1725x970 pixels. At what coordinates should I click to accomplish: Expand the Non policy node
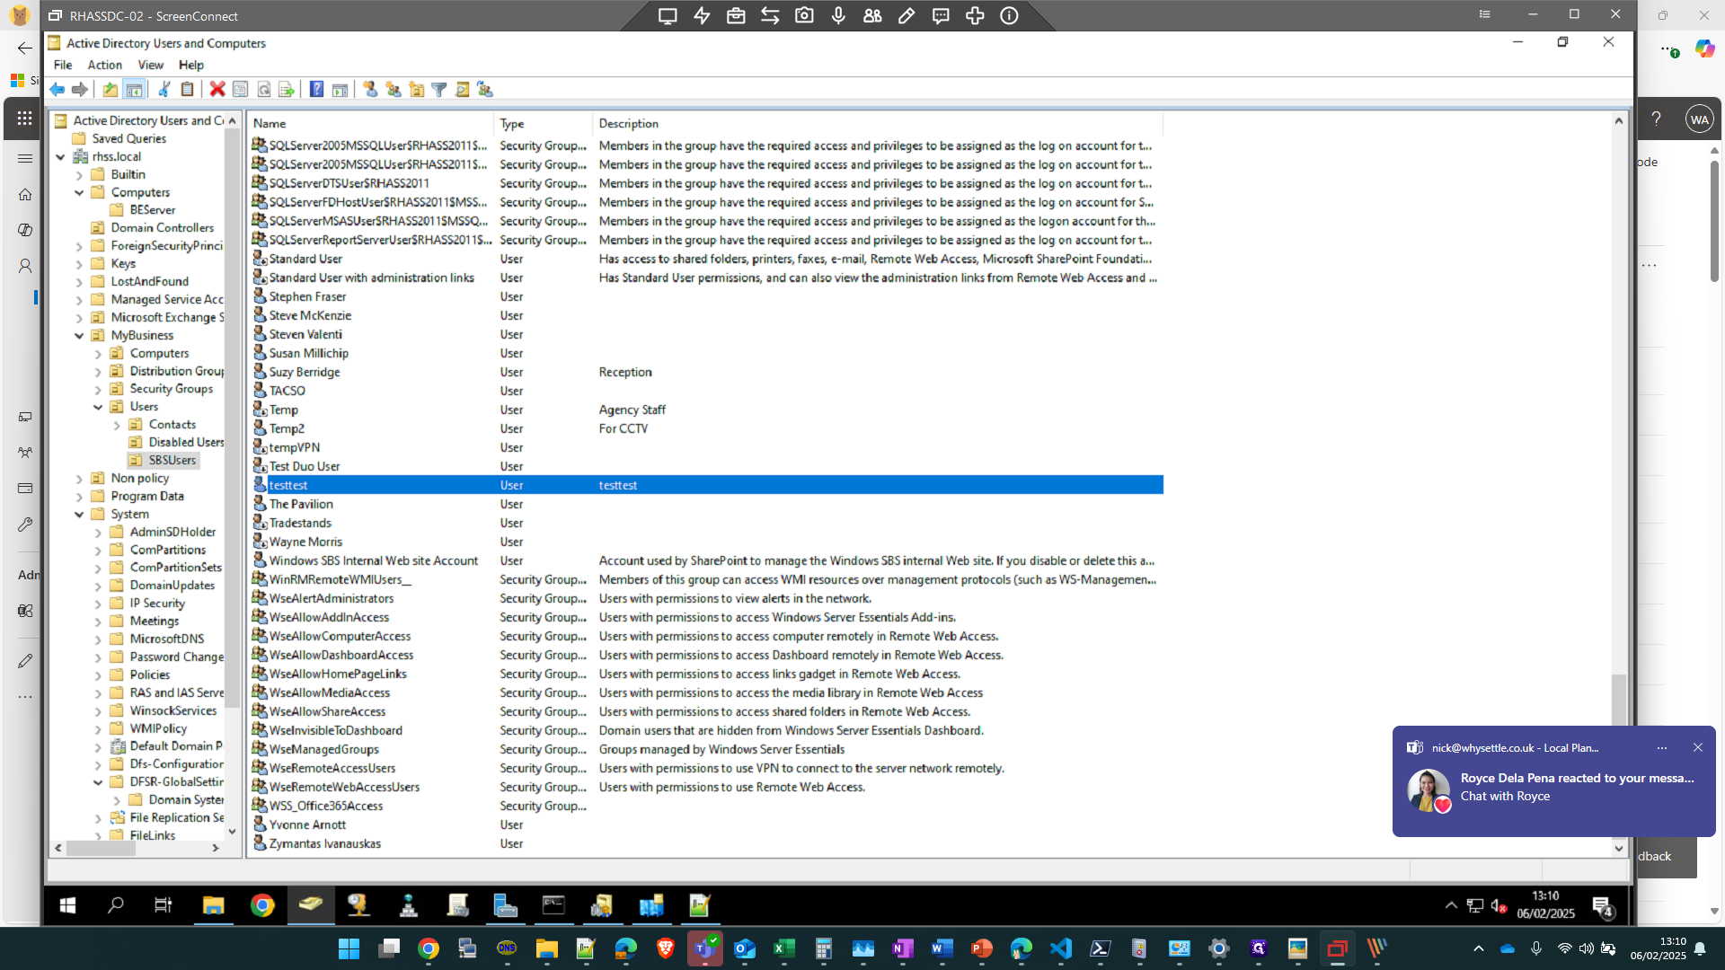(x=79, y=479)
